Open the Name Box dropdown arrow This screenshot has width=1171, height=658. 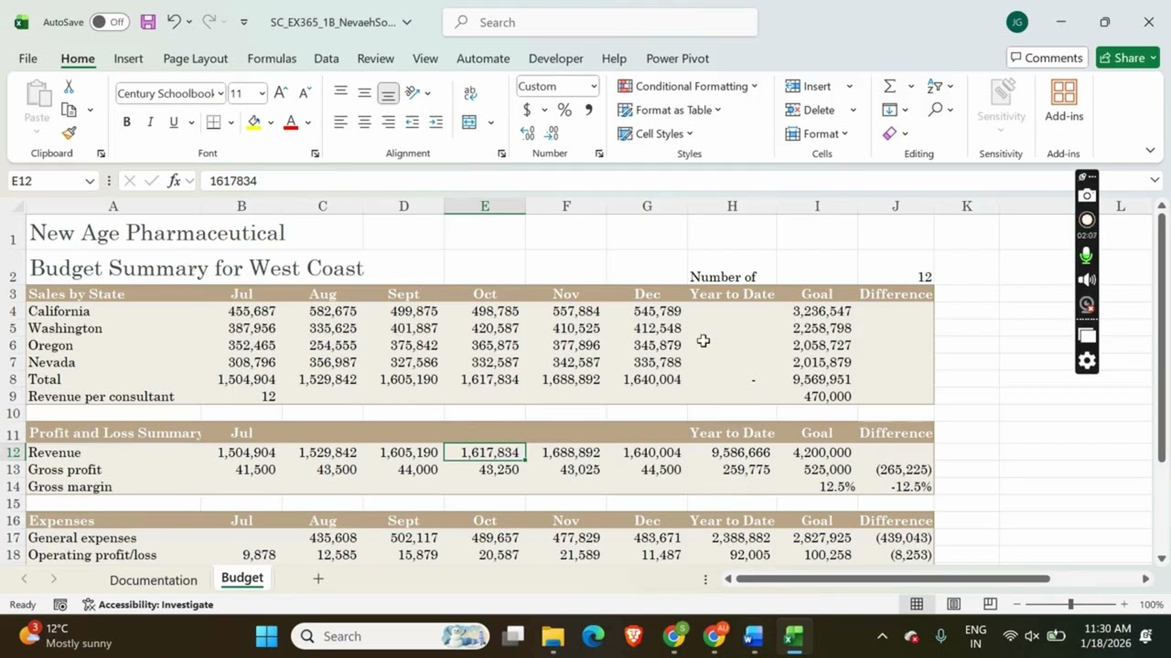pos(90,181)
